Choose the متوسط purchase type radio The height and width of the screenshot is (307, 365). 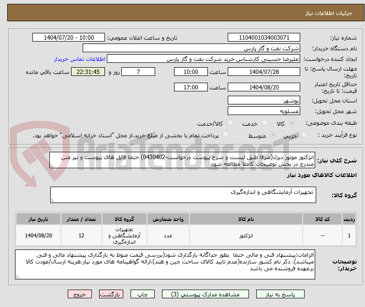273,135
